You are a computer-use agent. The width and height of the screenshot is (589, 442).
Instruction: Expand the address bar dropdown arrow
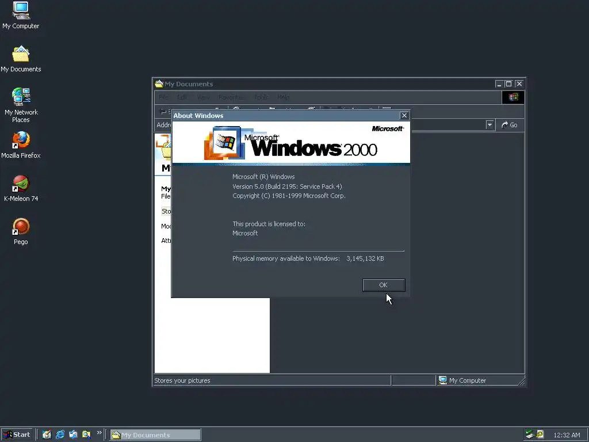[x=489, y=125]
